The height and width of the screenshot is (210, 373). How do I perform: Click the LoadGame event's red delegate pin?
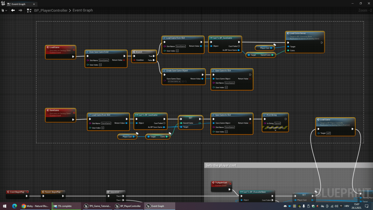(x=74, y=50)
